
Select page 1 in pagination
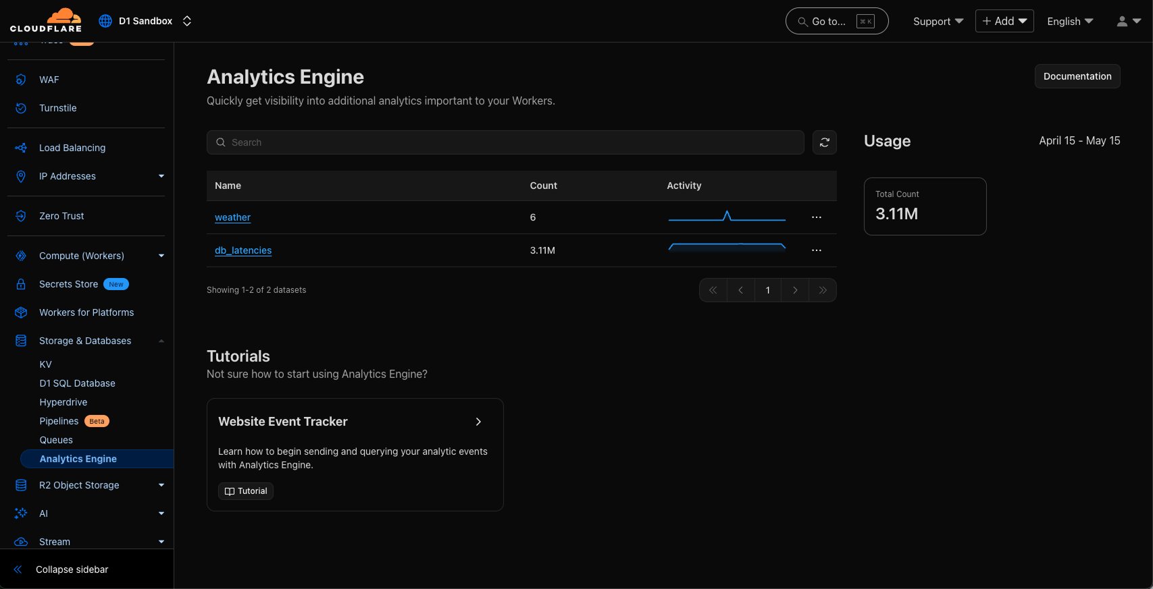pos(768,290)
